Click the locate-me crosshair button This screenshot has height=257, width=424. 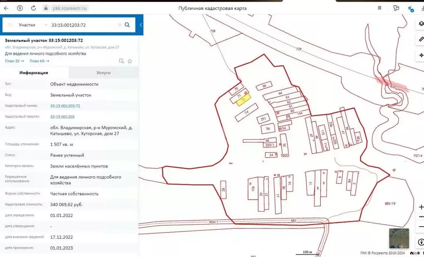coord(421,55)
